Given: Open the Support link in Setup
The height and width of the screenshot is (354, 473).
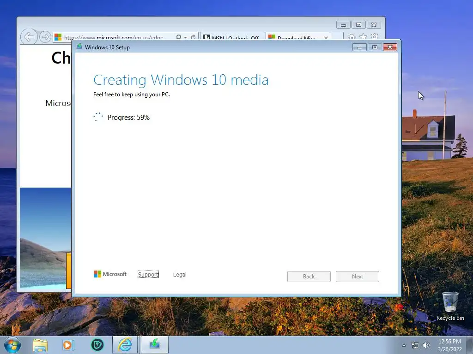Looking at the screenshot, I should [x=148, y=275].
